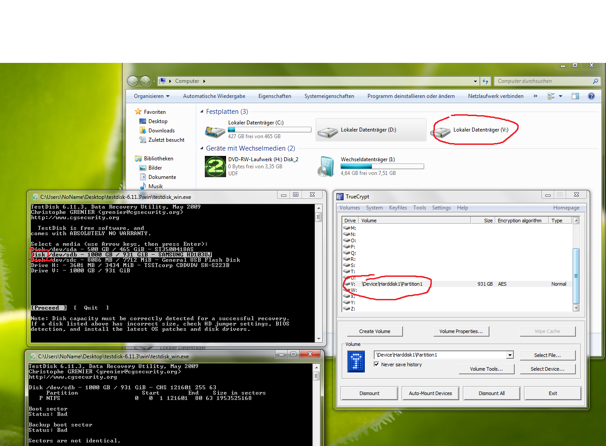
Task: Open the Dokumente library in the sidebar
Action: click(158, 177)
